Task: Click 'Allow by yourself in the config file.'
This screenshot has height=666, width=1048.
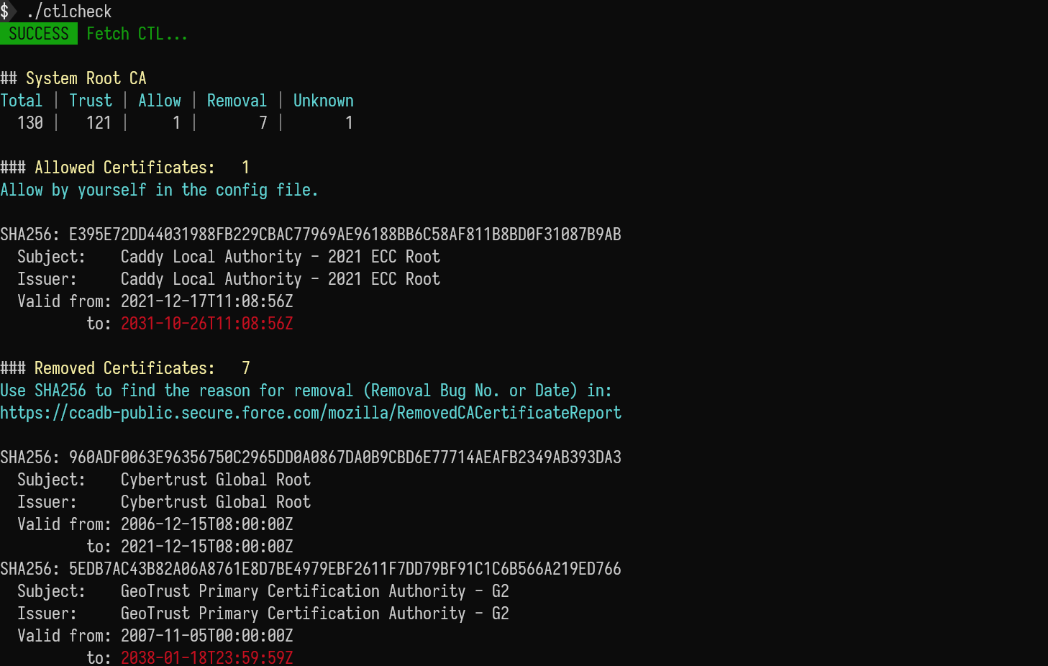Action: point(159,190)
